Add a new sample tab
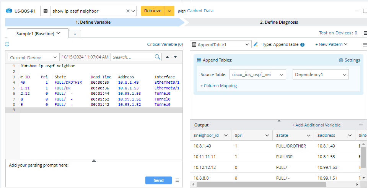This screenshot has width=368, height=188. [x=75, y=34]
